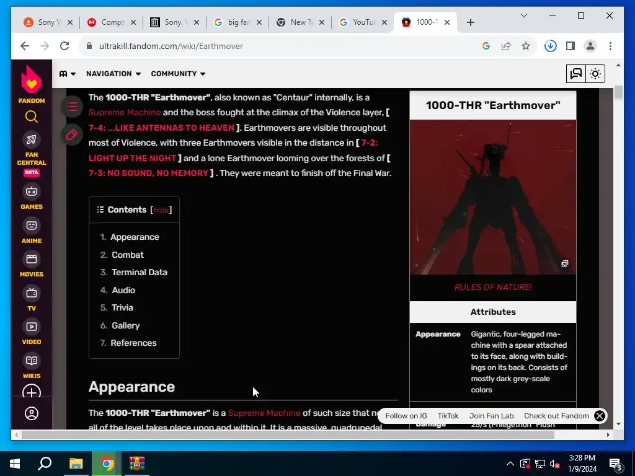This screenshot has width=635, height=476.
Task: Click the Earthmover infobox image
Action: 493,197
